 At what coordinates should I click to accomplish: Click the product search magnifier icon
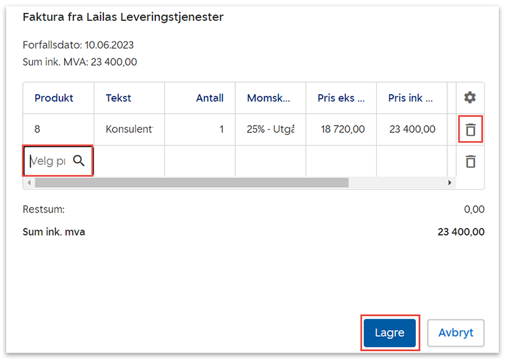point(79,161)
